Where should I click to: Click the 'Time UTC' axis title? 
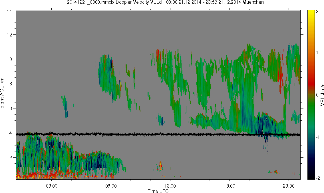pyautogui.click(x=158, y=191)
